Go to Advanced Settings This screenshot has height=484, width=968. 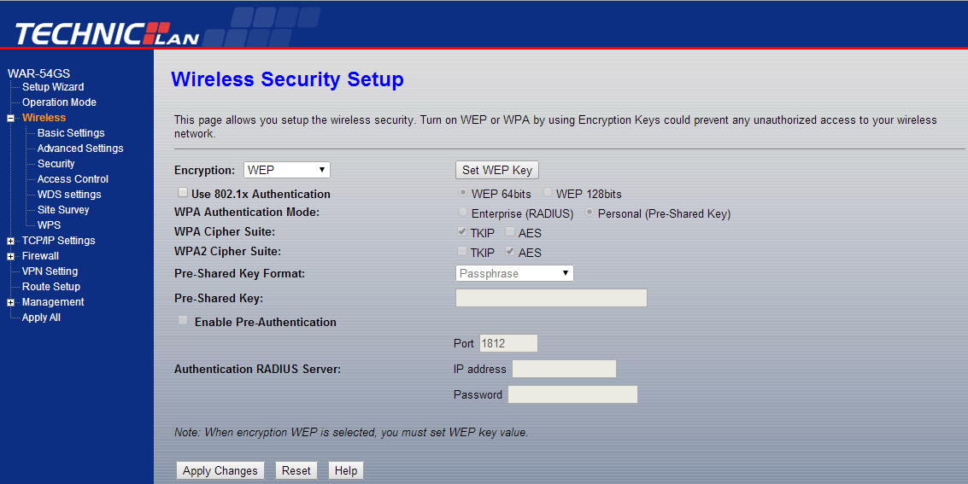(80, 149)
